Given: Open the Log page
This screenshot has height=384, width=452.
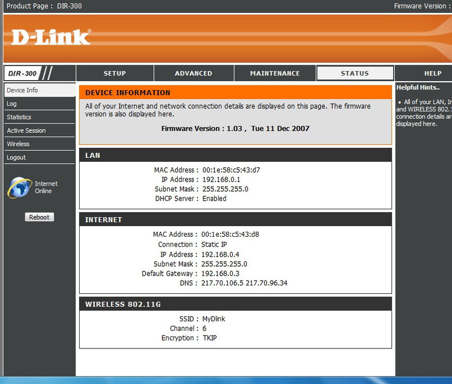Looking at the screenshot, I should tap(40, 104).
